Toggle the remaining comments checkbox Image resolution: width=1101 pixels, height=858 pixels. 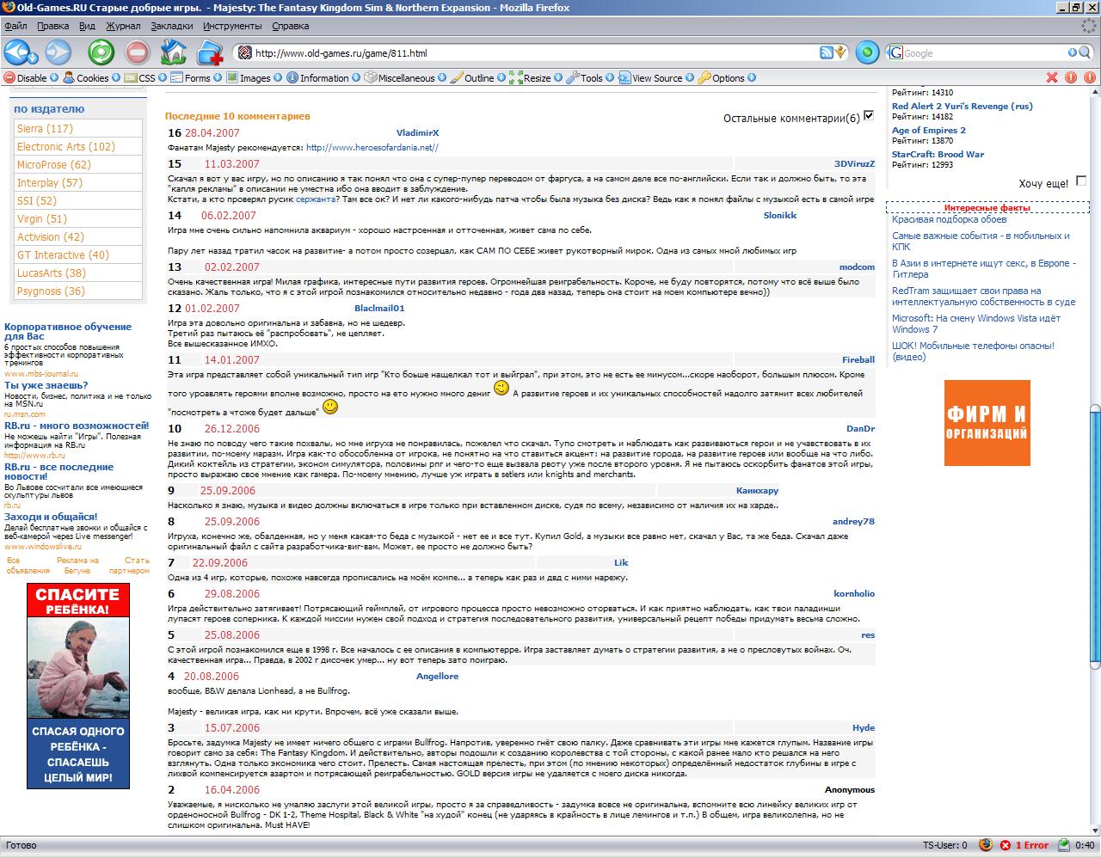[x=869, y=115]
